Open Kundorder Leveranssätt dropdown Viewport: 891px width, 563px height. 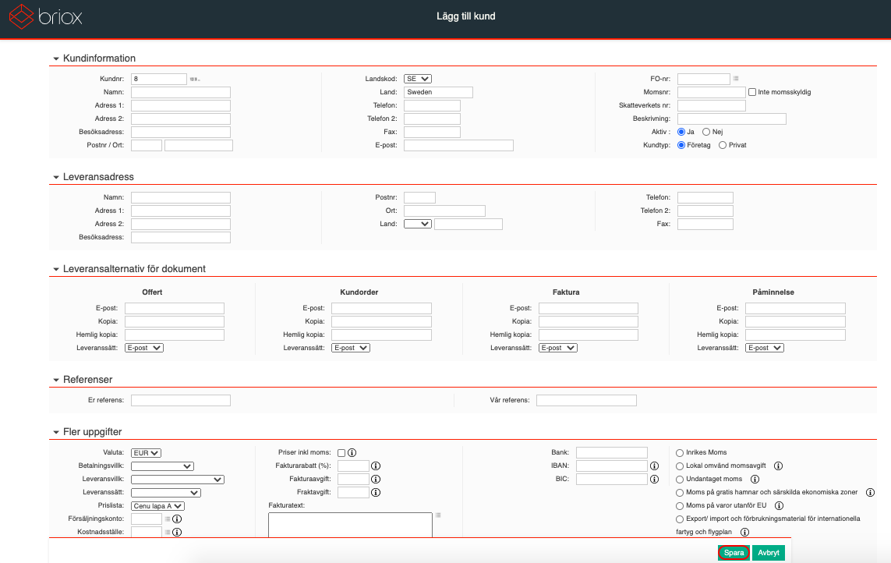pyautogui.click(x=351, y=348)
